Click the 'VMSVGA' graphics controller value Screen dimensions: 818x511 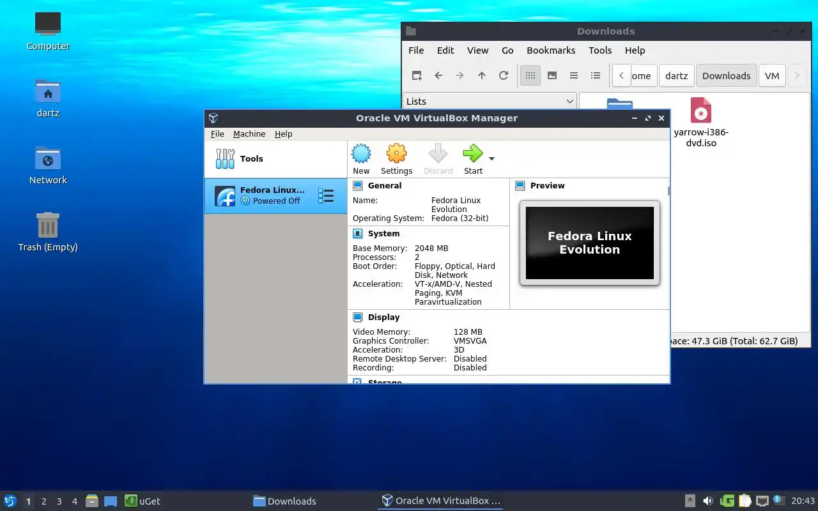470,341
